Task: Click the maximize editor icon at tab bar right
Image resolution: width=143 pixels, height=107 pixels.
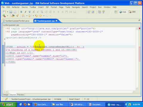Action: (x=139, y=21)
